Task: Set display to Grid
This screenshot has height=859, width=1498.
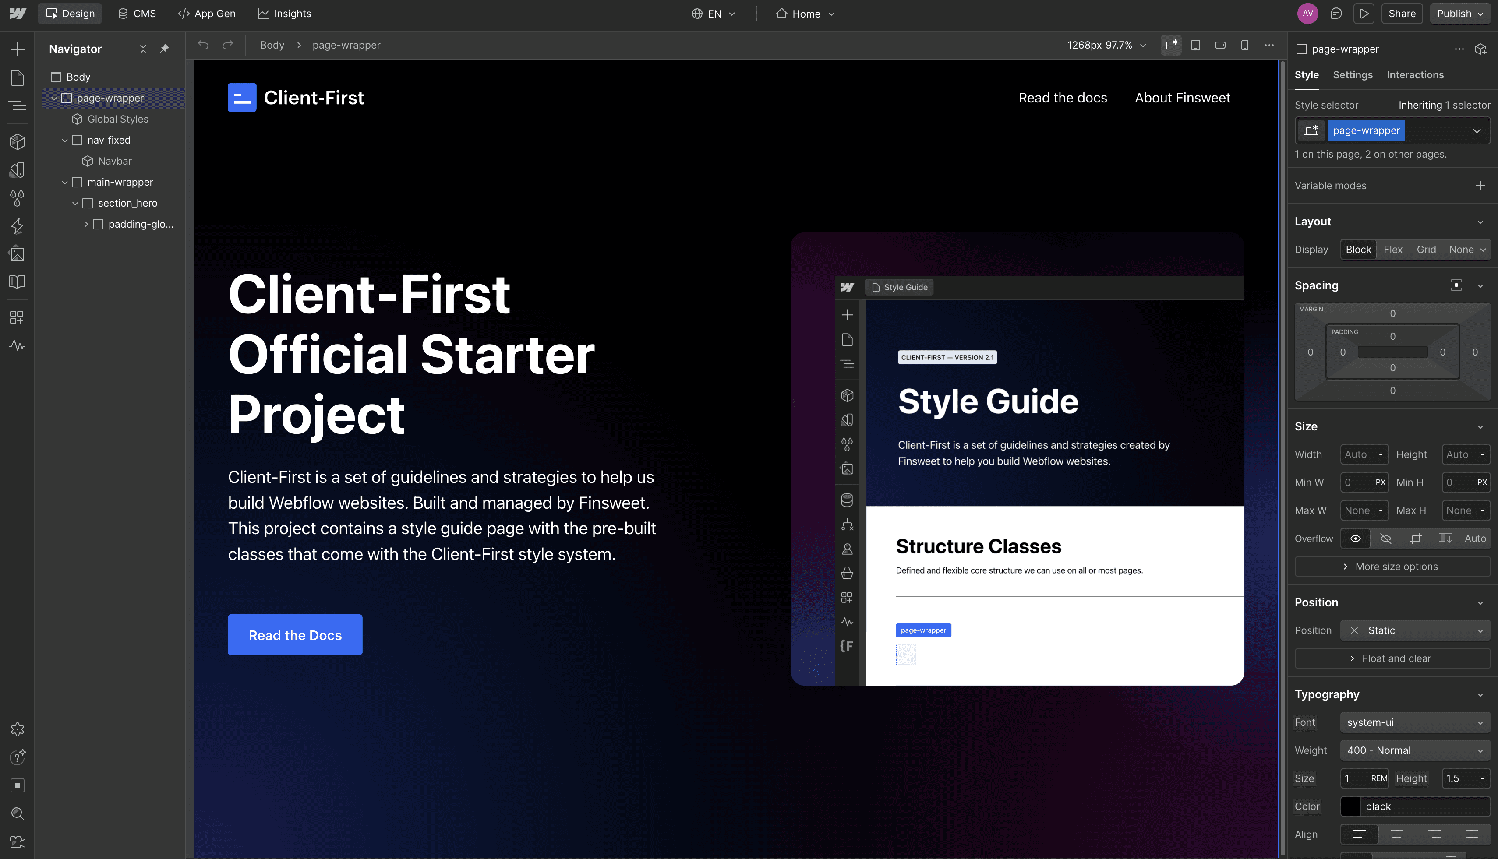Action: 1426,250
